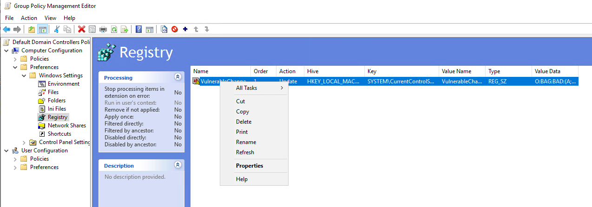Viewport: 592px width, 207px height.
Task: Choose Properties from the context menu
Action: click(x=254, y=166)
